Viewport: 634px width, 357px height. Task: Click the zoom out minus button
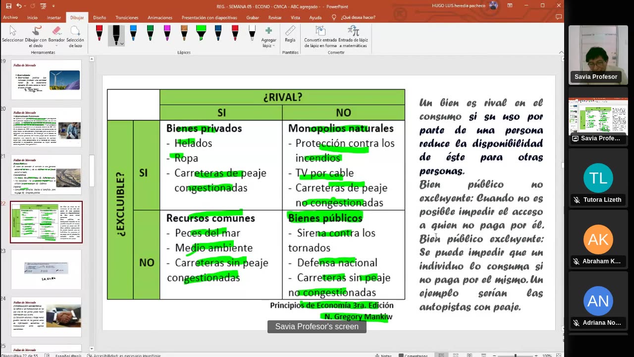point(495,356)
